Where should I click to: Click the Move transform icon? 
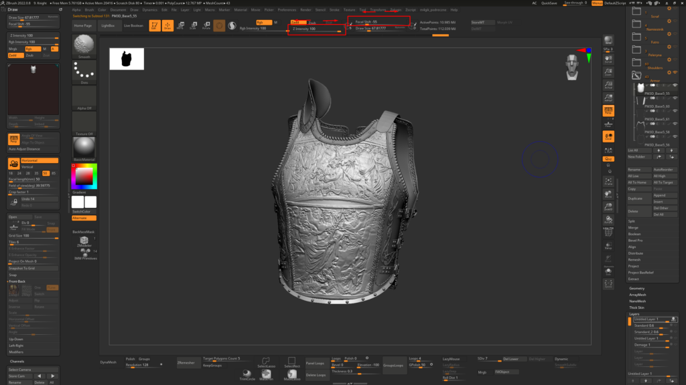[x=180, y=26]
